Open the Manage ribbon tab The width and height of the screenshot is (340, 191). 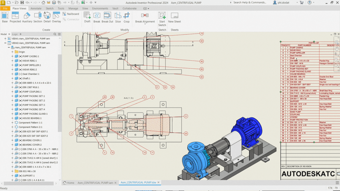click(x=73, y=9)
